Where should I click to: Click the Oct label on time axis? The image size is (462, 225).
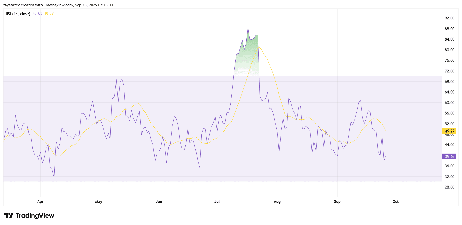(x=395, y=202)
